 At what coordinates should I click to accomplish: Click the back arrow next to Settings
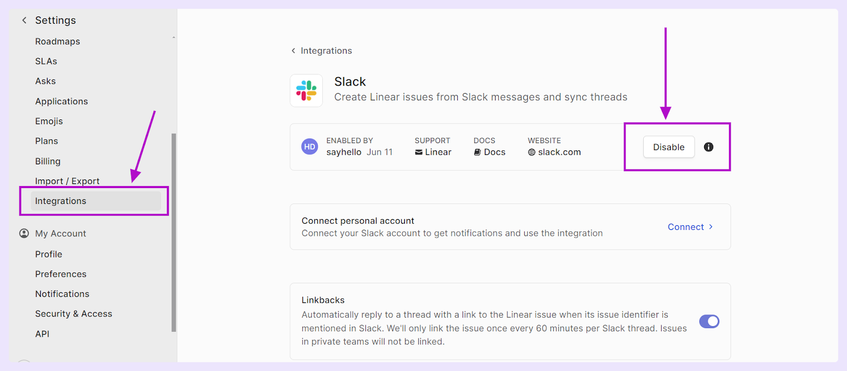(24, 20)
